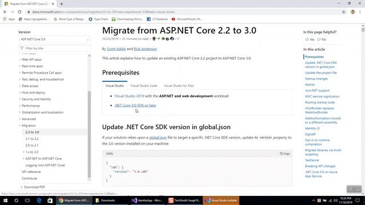Open the Downloading Micro... bookmark

[x=127, y=19]
